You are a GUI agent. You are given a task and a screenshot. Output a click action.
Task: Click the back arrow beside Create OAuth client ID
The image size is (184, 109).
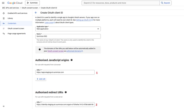click(36, 13)
